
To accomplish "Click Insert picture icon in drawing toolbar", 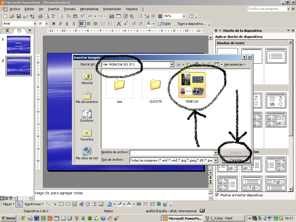I will click(x=101, y=204).
